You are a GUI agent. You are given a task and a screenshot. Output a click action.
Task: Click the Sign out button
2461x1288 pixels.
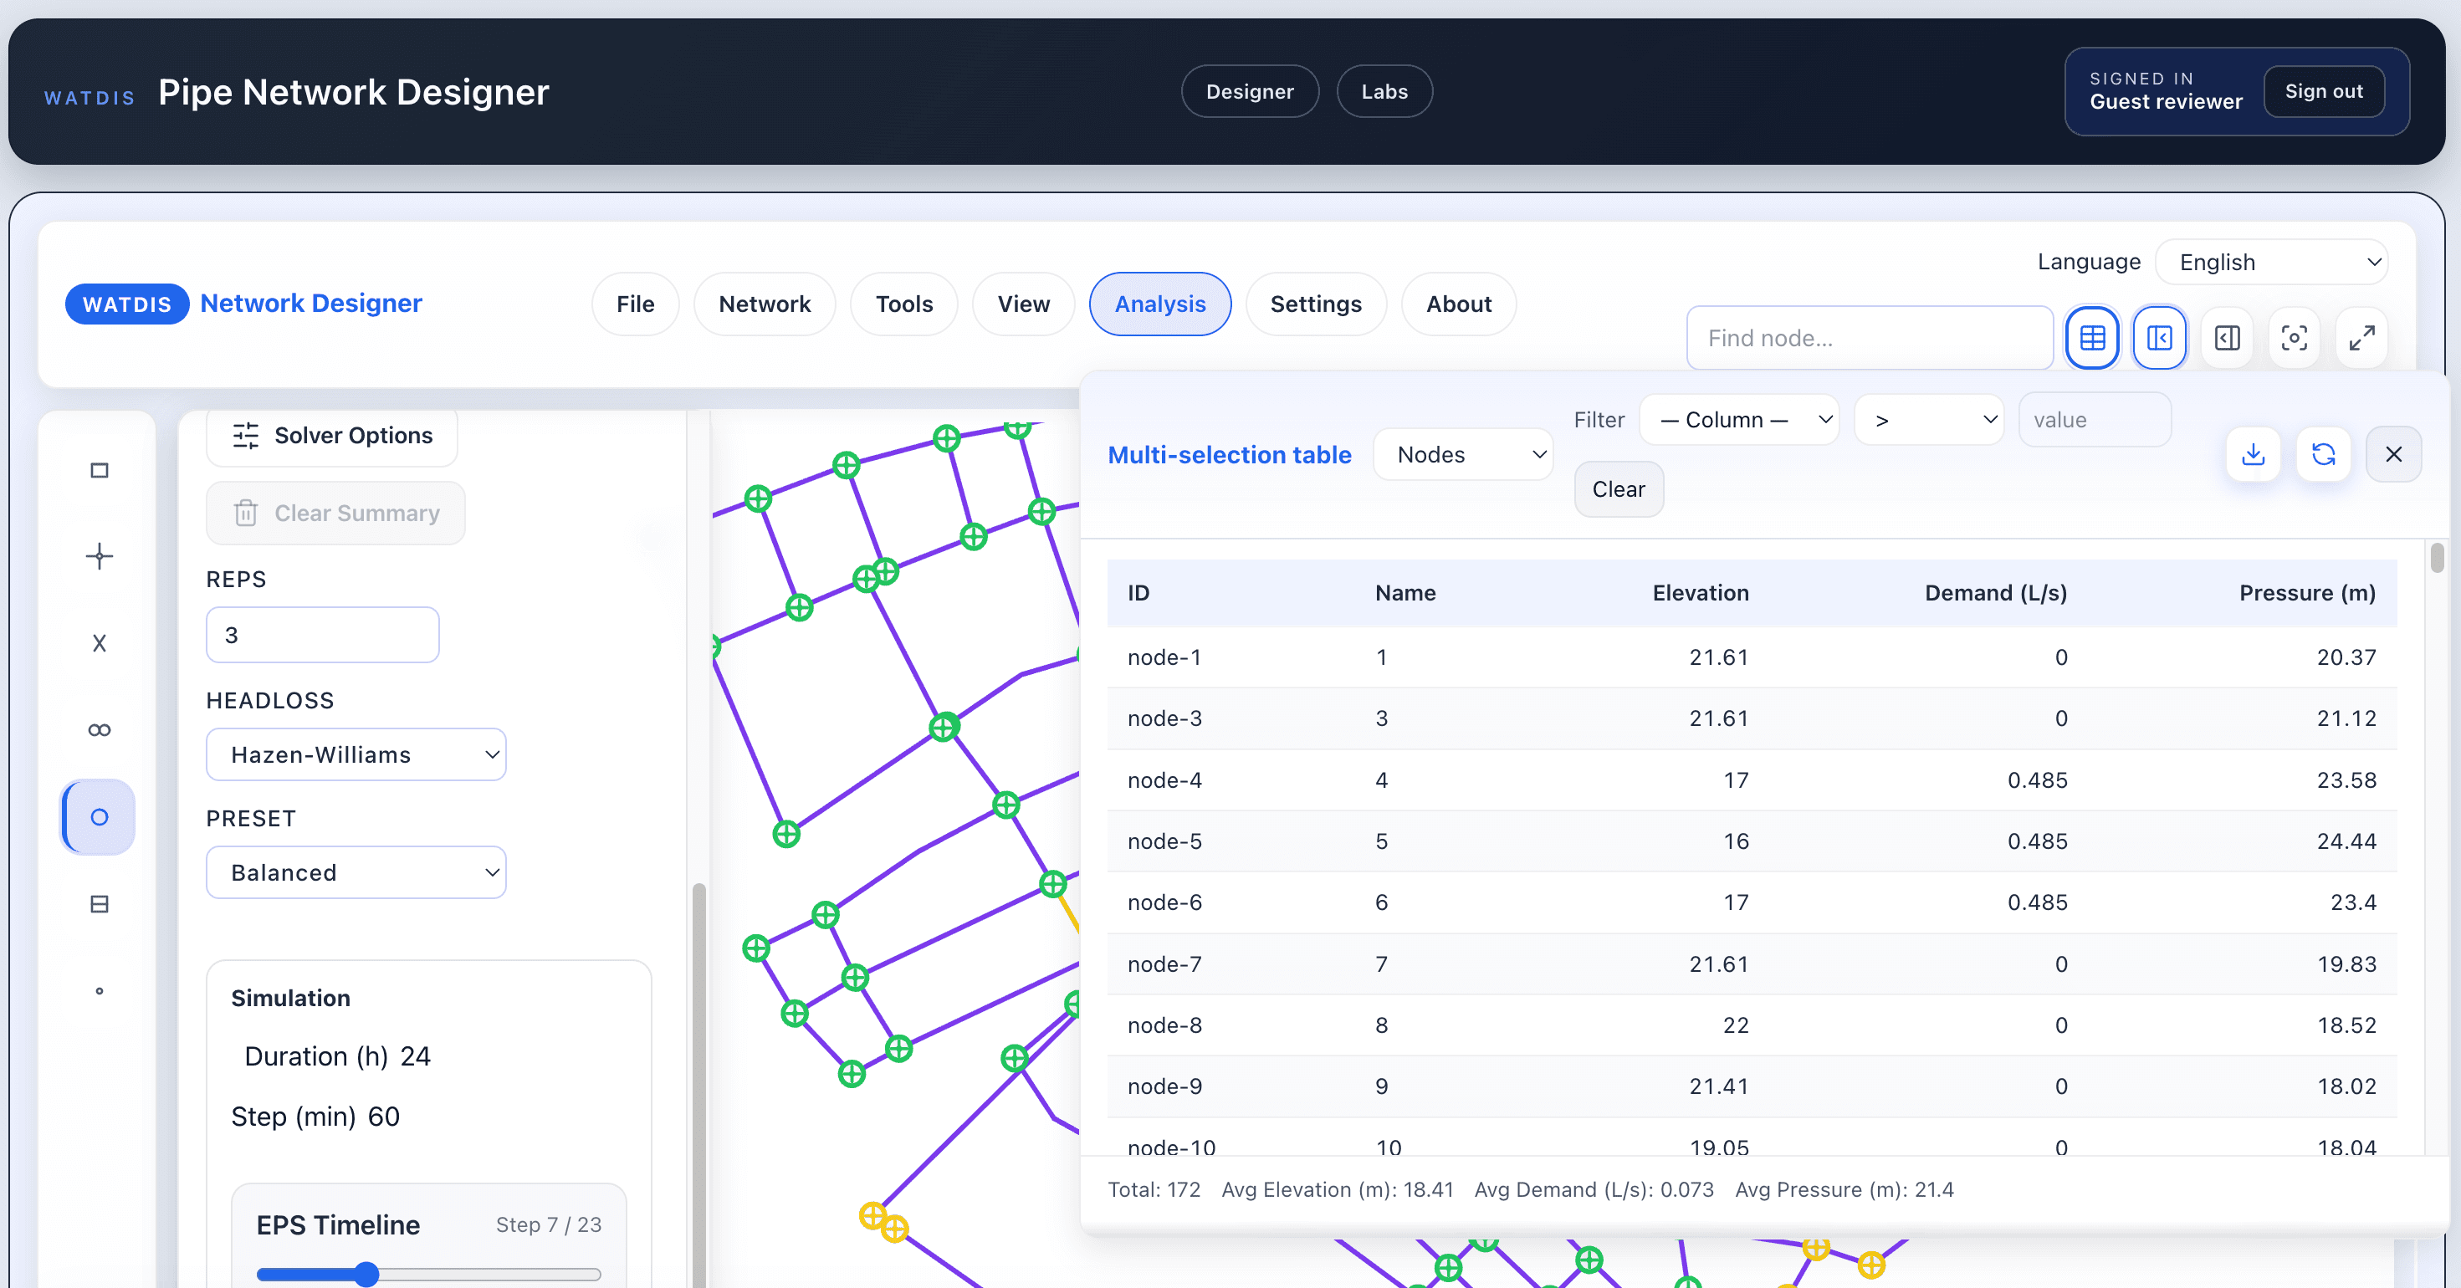pyautogui.click(x=2322, y=92)
